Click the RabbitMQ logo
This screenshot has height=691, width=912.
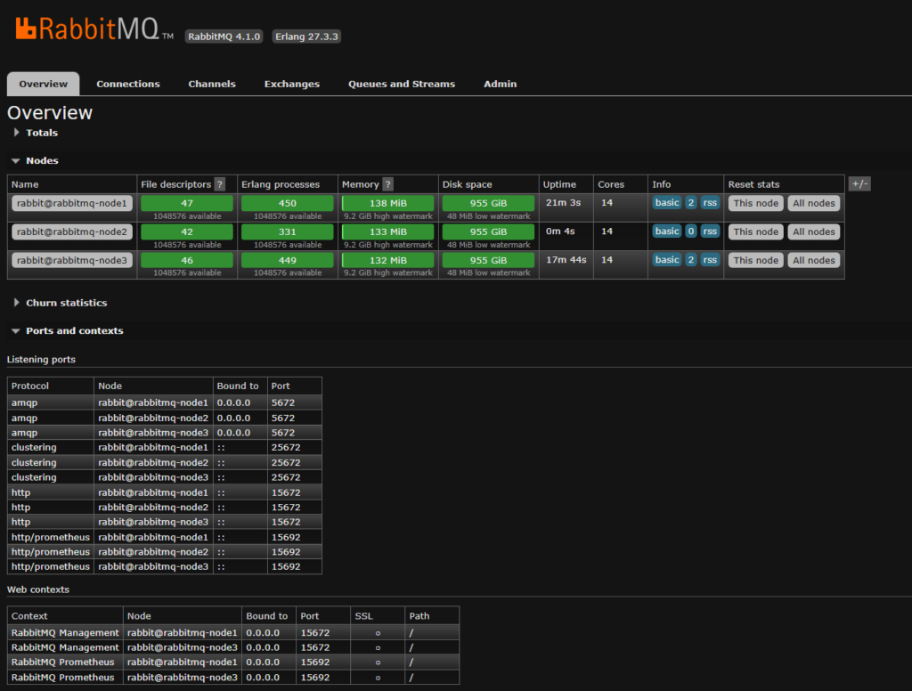click(x=94, y=28)
